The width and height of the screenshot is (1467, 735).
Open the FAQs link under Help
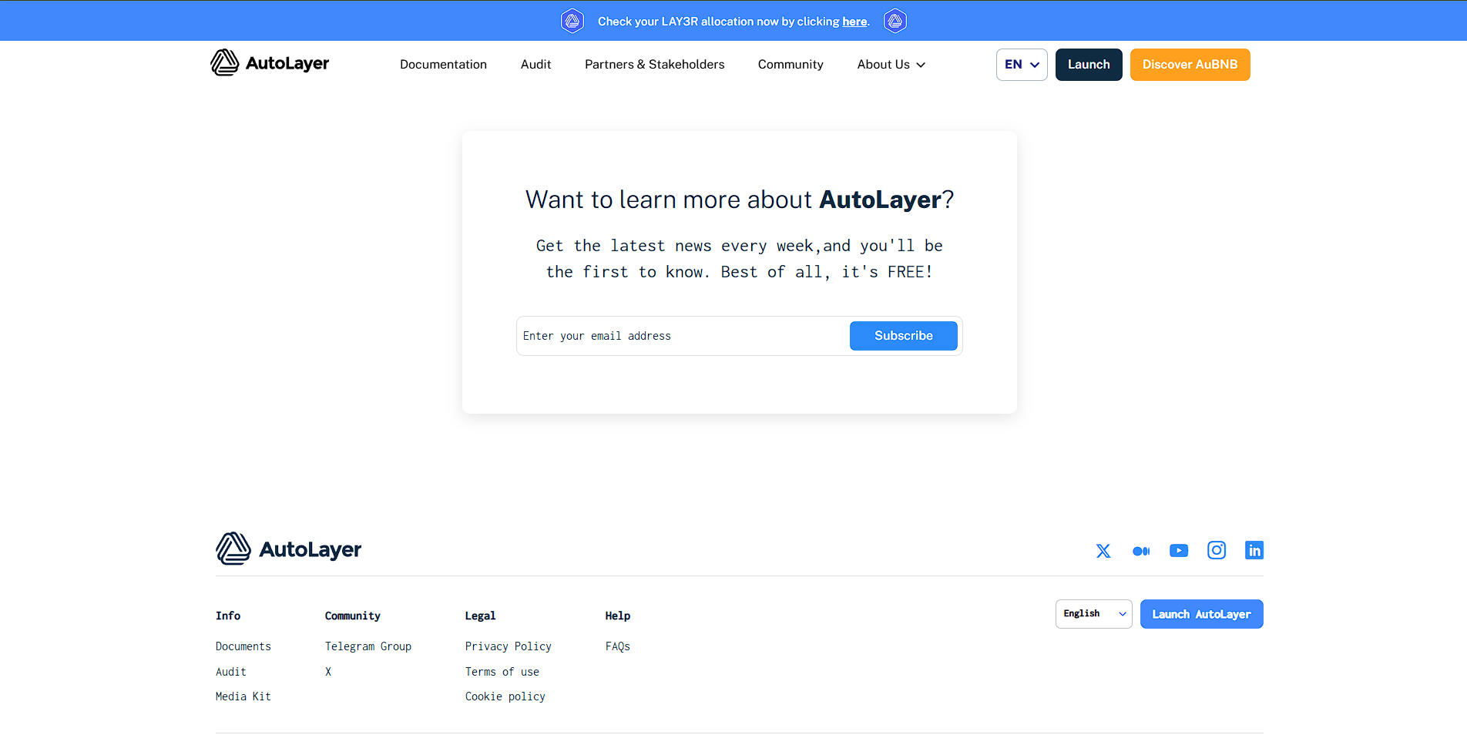(618, 646)
